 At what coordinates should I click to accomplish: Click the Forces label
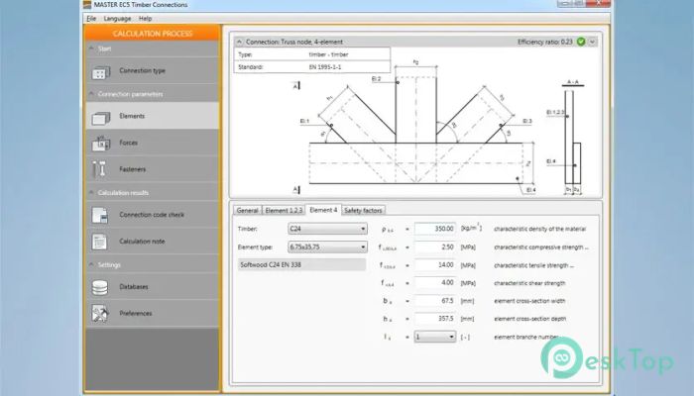click(x=128, y=143)
